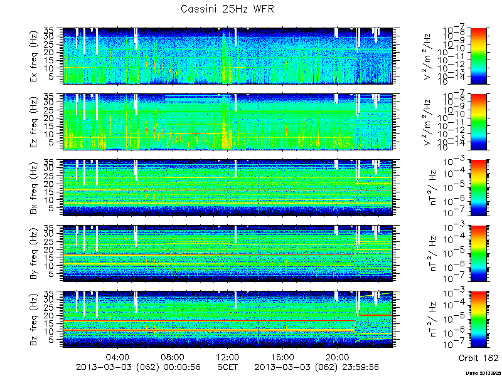Click the Ez freq spectrogram panel

pos(227,122)
